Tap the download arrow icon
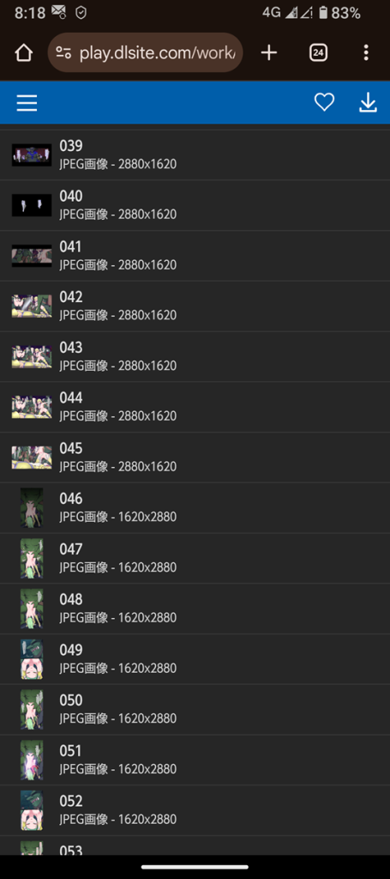 click(x=368, y=102)
